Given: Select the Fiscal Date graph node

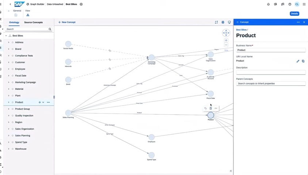Looking at the screenshot, I should tap(210, 94).
